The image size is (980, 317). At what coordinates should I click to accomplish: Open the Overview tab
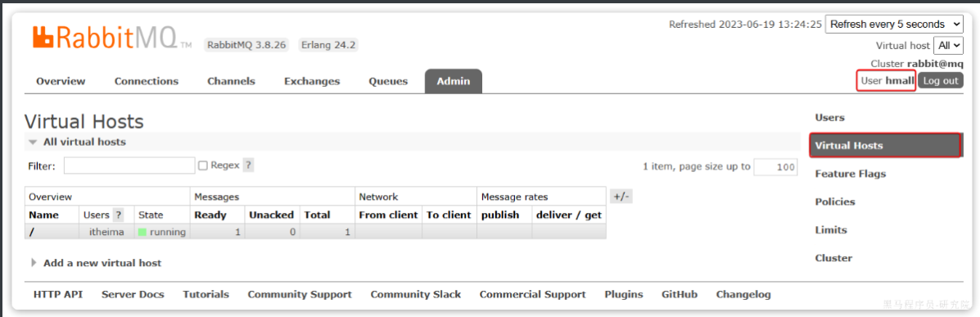pyautogui.click(x=61, y=81)
